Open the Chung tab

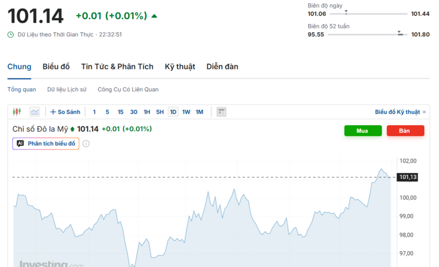click(19, 66)
